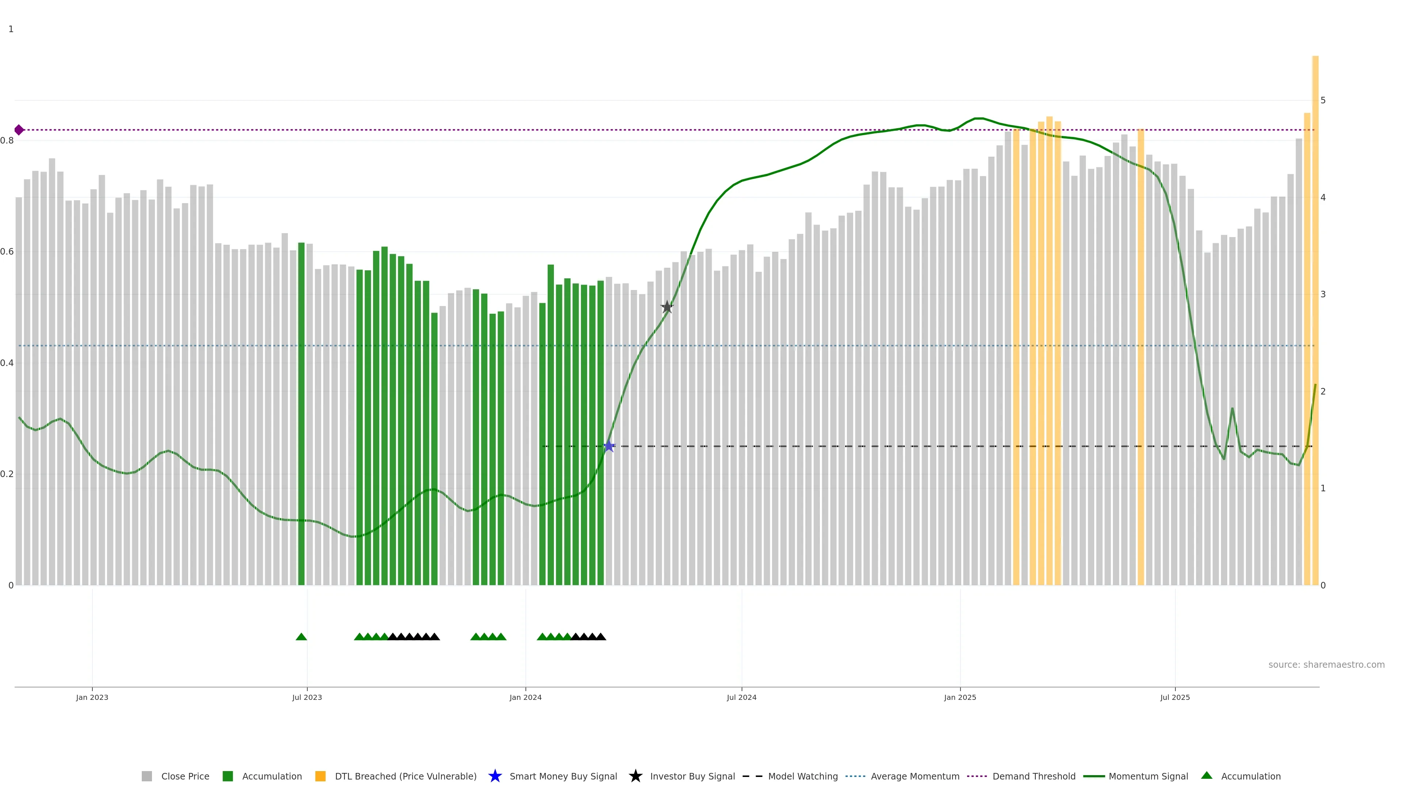Screen dimensions: 1403x789
Task: Click the green Accumulation legend square
Action: [228, 777]
